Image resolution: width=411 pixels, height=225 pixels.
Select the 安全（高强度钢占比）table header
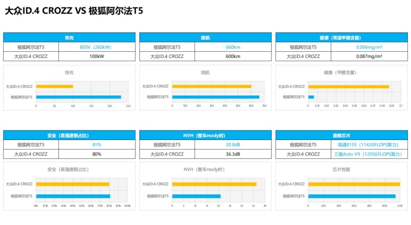[x=69, y=135]
